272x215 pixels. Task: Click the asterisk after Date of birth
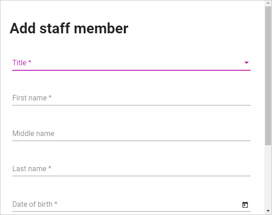coord(56,203)
